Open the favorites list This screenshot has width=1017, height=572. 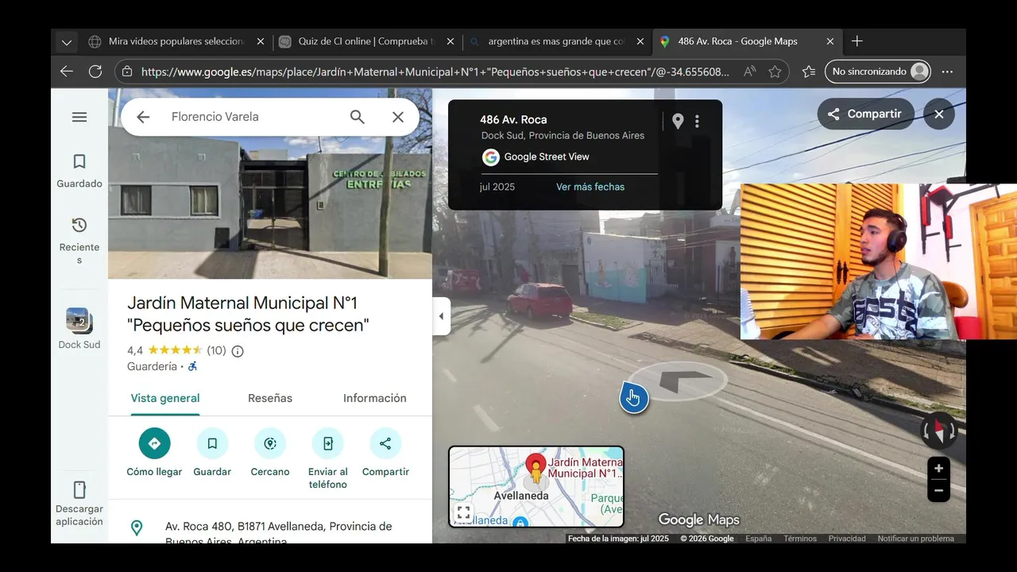pyautogui.click(x=809, y=71)
